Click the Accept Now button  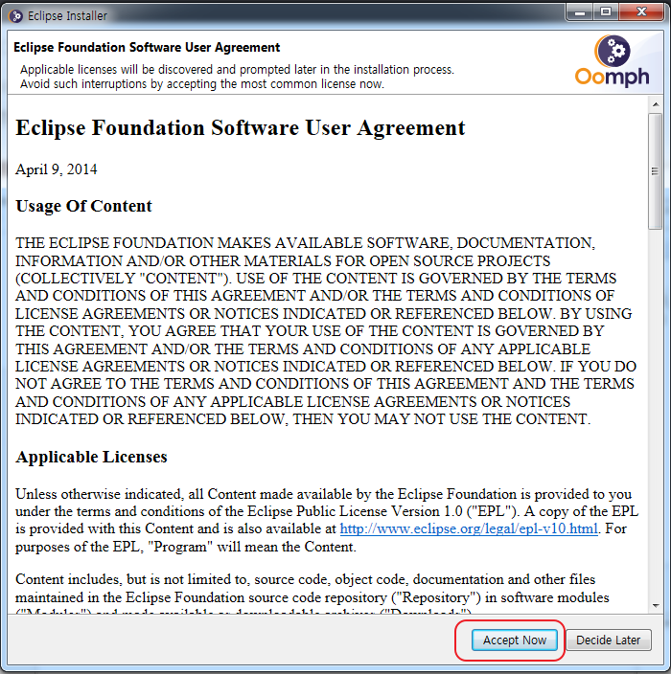pyautogui.click(x=515, y=640)
